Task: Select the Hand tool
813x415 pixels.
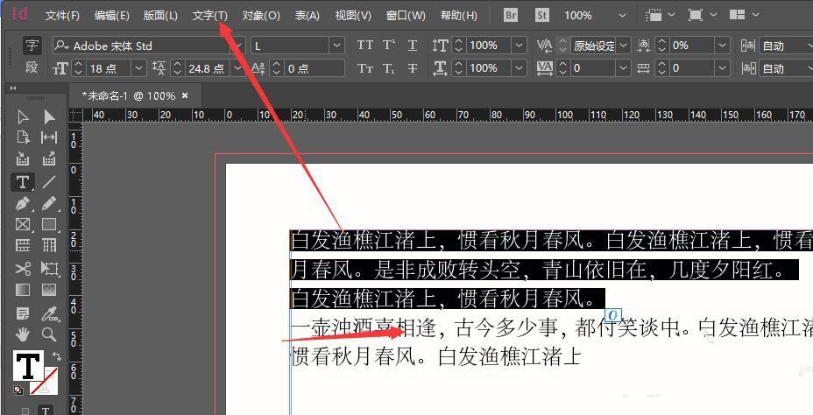Action: click(23, 334)
